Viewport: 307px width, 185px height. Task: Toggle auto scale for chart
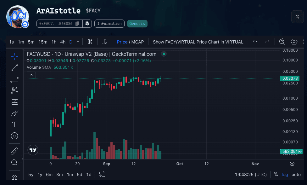click(x=296, y=175)
